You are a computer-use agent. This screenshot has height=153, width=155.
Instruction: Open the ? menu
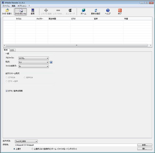[29, 6]
